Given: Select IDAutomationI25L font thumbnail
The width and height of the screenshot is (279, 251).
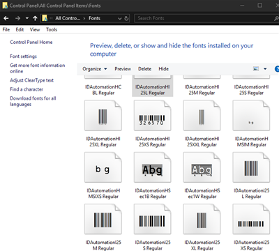Looking at the screenshot, I should [x=251, y=167].
